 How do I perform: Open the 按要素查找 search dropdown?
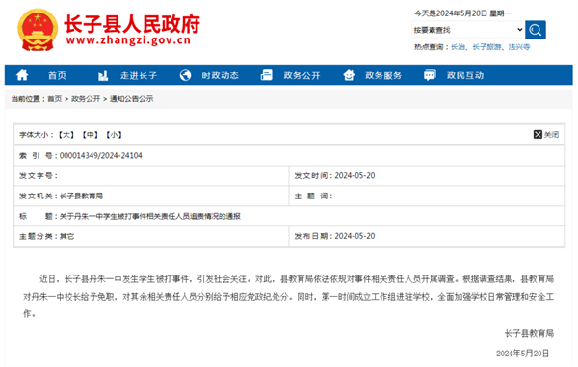[x=468, y=30]
